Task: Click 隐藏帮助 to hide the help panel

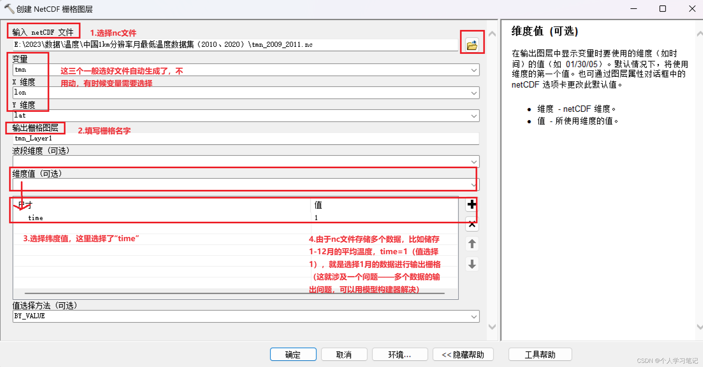Action: tap(463, 354)
